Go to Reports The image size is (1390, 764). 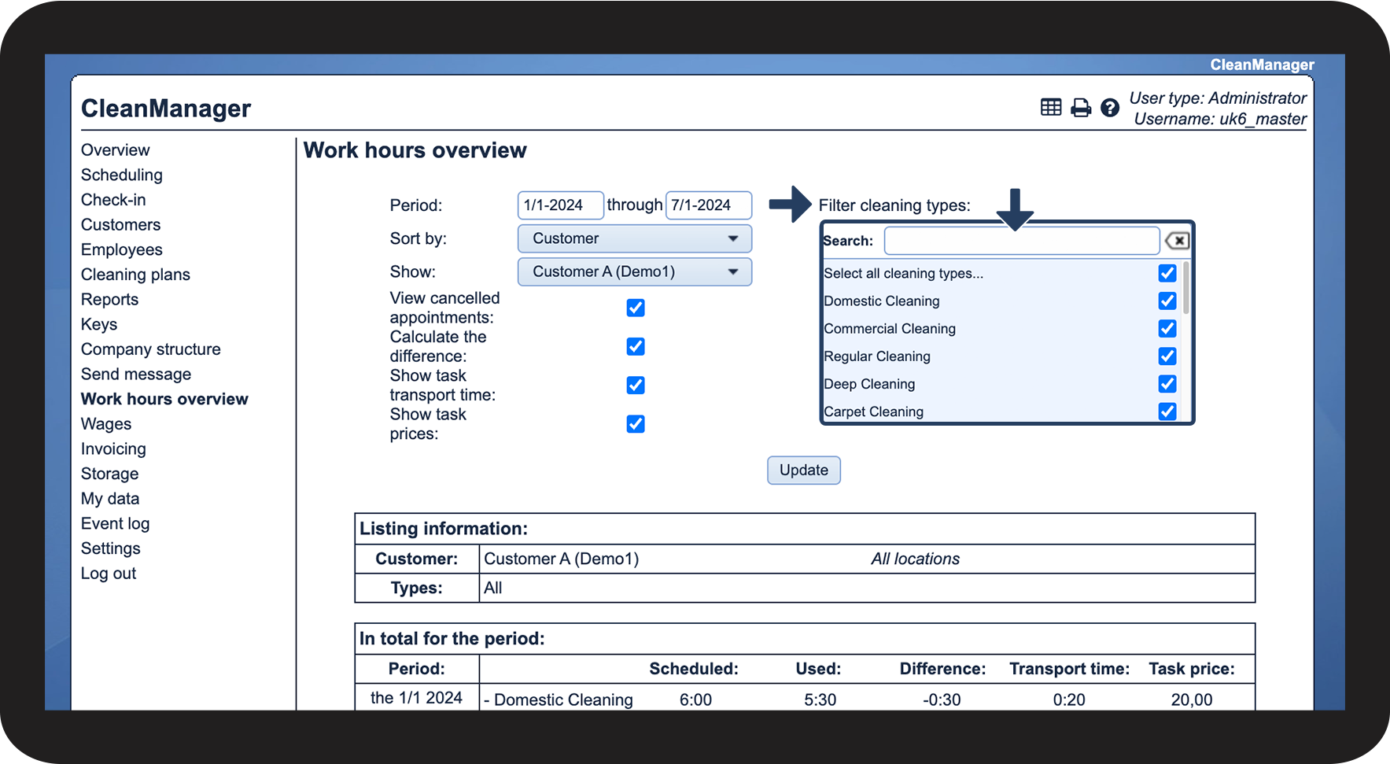[109, 299]
